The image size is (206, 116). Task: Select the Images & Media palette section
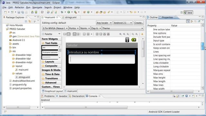click(x=51, y=70)
